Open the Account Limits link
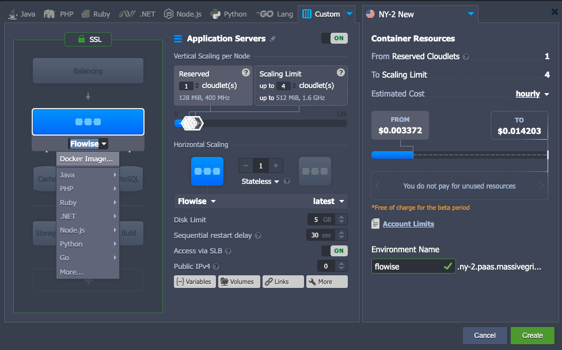Viewport: 562px width, 350px height. [408, 224]
